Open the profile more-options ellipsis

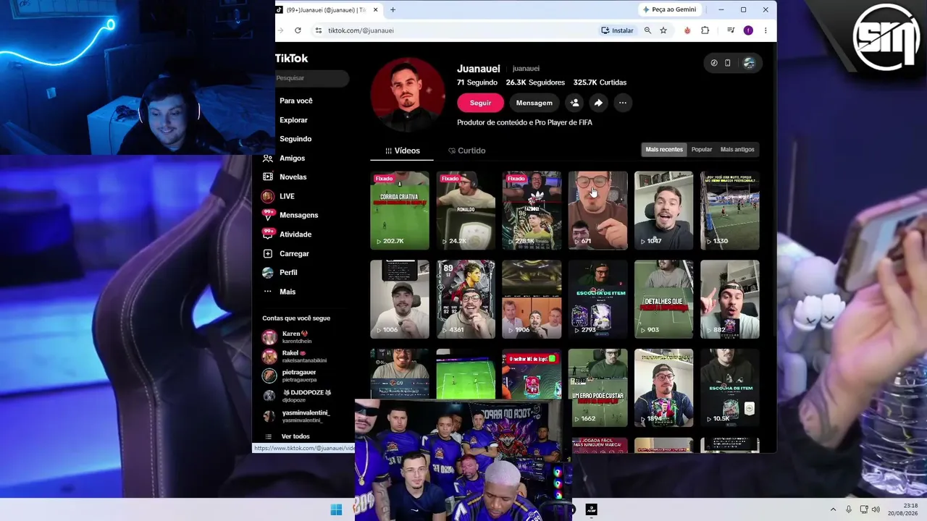click(x=623, y=103)
